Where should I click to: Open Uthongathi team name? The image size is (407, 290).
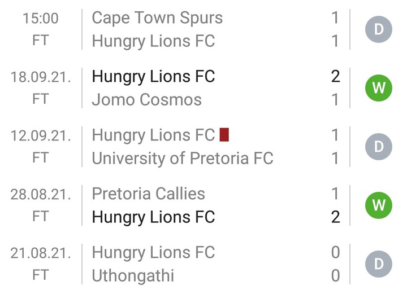133,275
